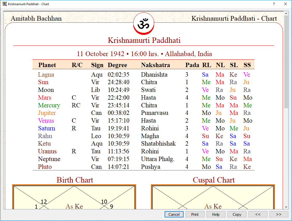292x221 pixels.
Task: Go to previous page with << button
Action: pos(258,214)
